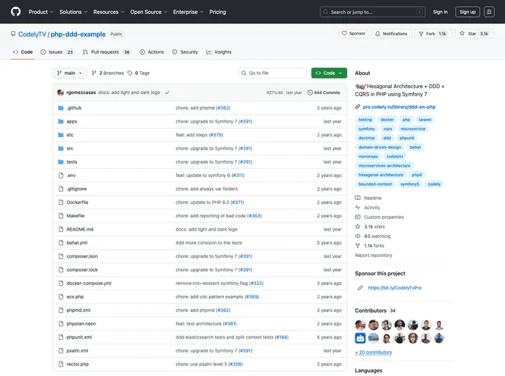Image resolution: width=505 pixels, height=376 pixels.
Task: Open the 444 Commits link
Action: [324, 93]
